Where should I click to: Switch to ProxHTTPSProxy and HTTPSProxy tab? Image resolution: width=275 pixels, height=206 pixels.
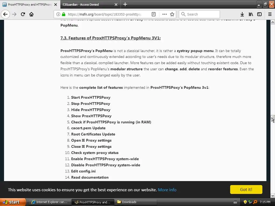(x=30, y=4)
